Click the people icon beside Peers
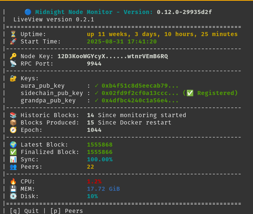 [x=13, y=167]
